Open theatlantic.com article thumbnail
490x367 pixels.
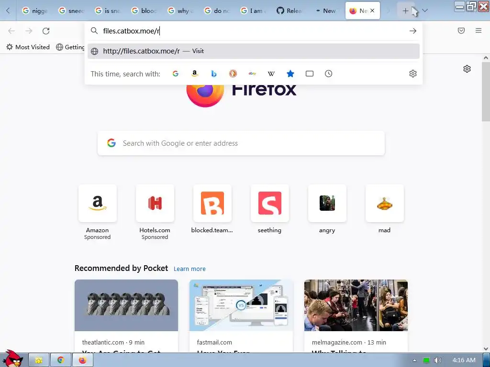coord(126,305)
